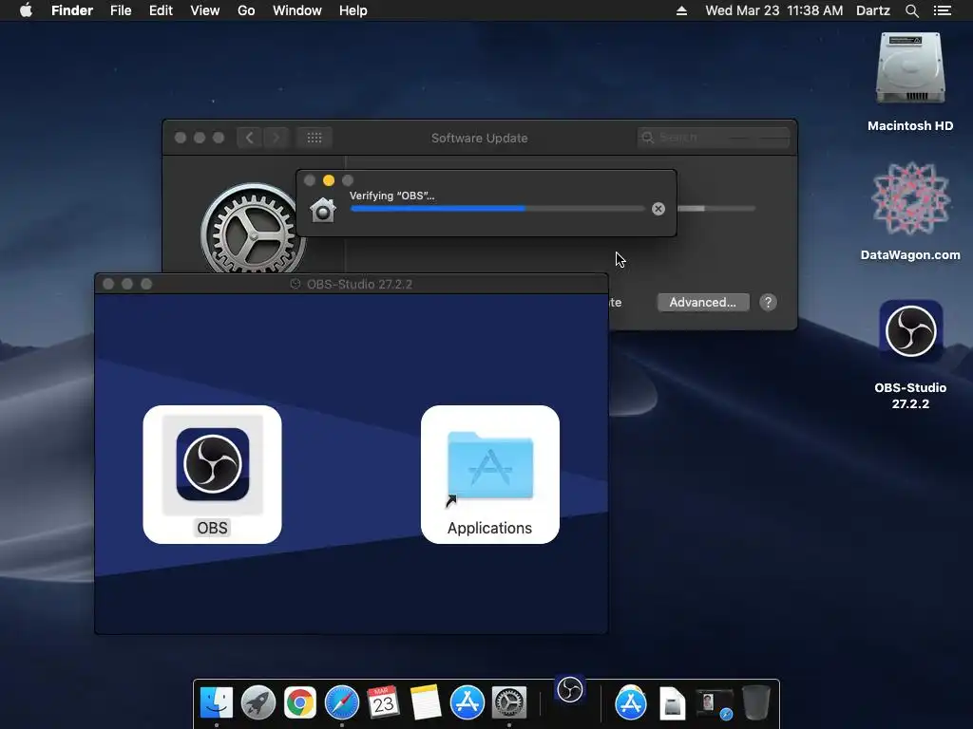Click the date and time in menu bar
973x729 pixels.
point(773,10)
